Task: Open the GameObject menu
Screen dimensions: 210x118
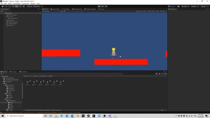Action: coord(17,4)
